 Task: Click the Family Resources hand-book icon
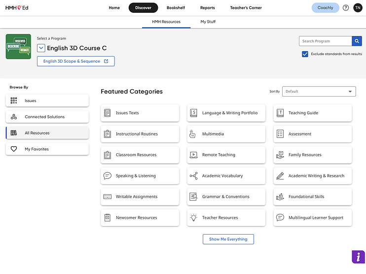tap(280, 155)
